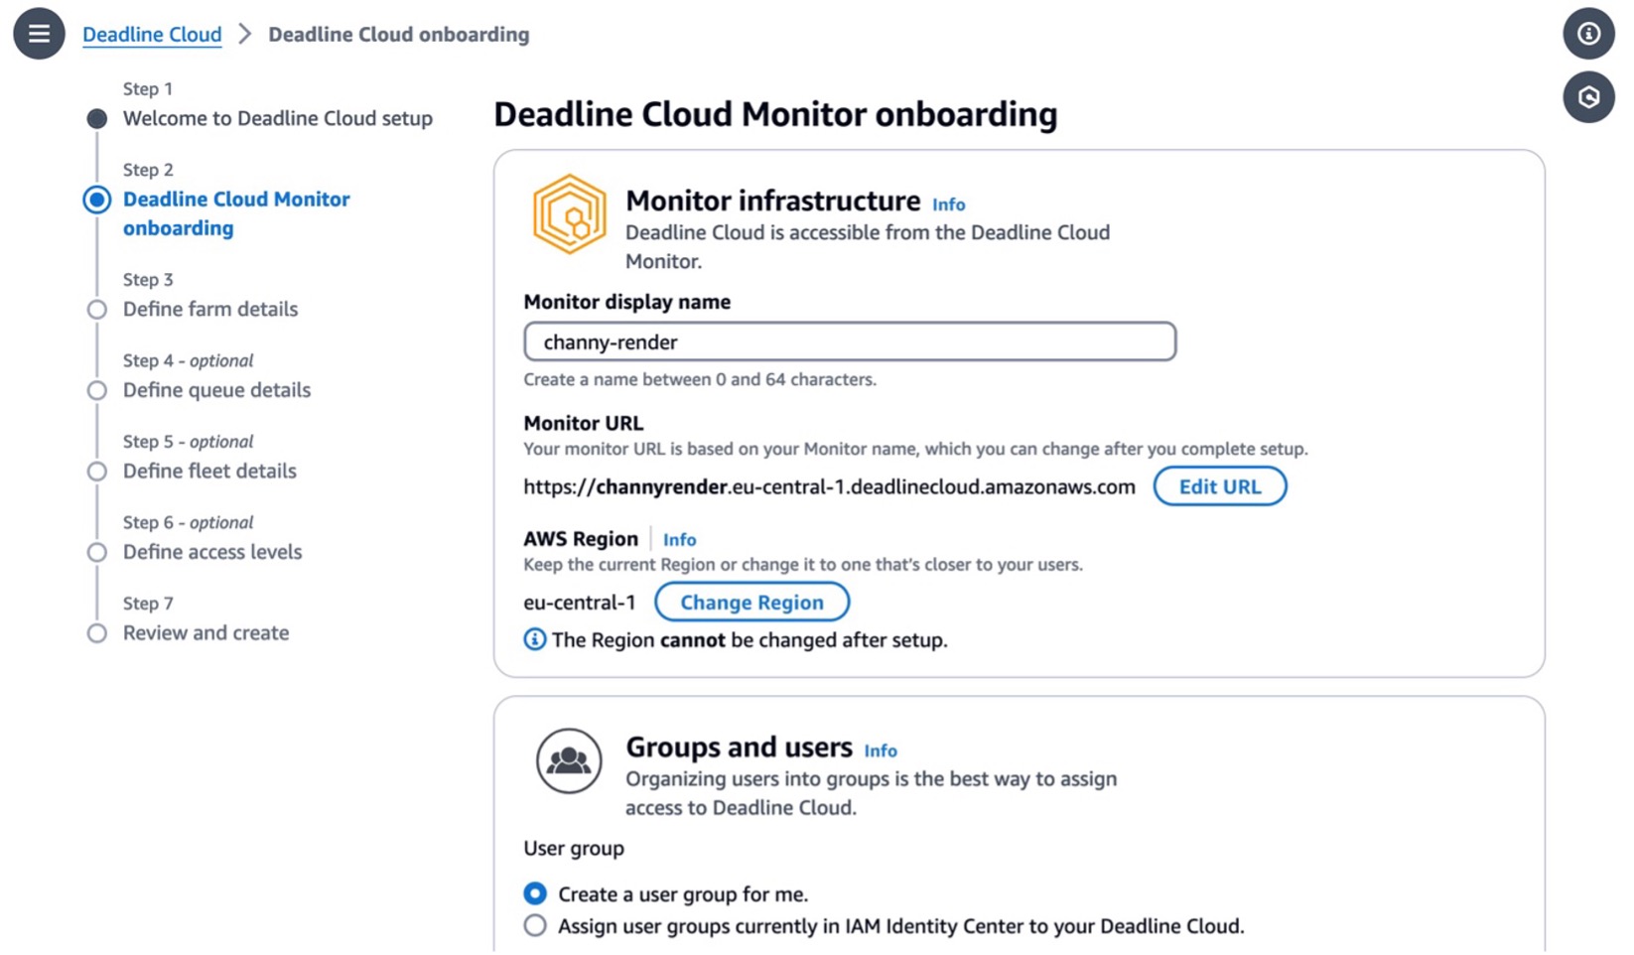
Task: Click the Monitor infrastructure orange hexagon icon
Action: coord(569,214)
